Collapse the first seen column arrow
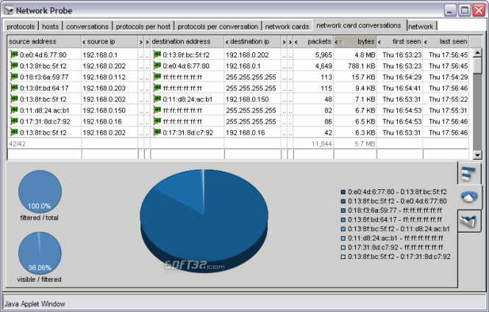This screenshot has height=312, width=489. 379,42
